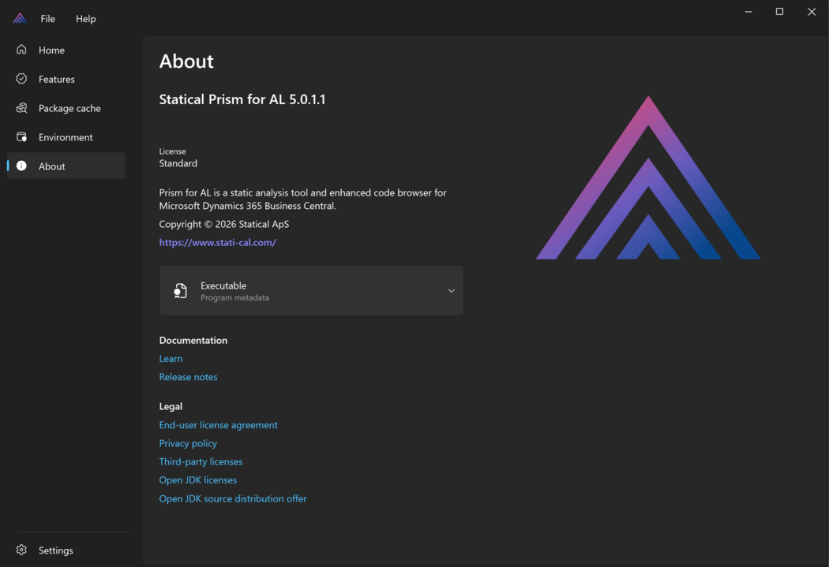Go to the Home page

pyautogui.click(x=66, y=50)
